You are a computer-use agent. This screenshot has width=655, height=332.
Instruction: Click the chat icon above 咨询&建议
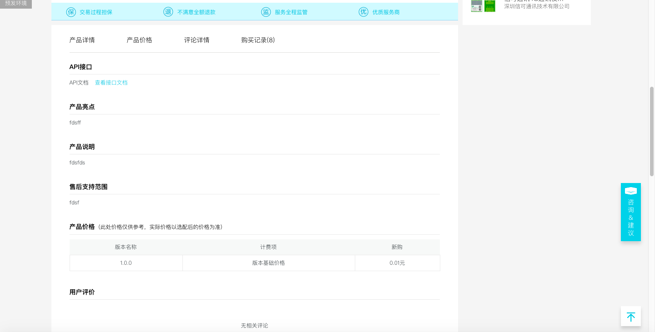(x=631, y=191)
